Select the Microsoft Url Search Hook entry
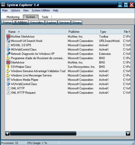Screen dimensions: 135x145 (x=27, y=41)
